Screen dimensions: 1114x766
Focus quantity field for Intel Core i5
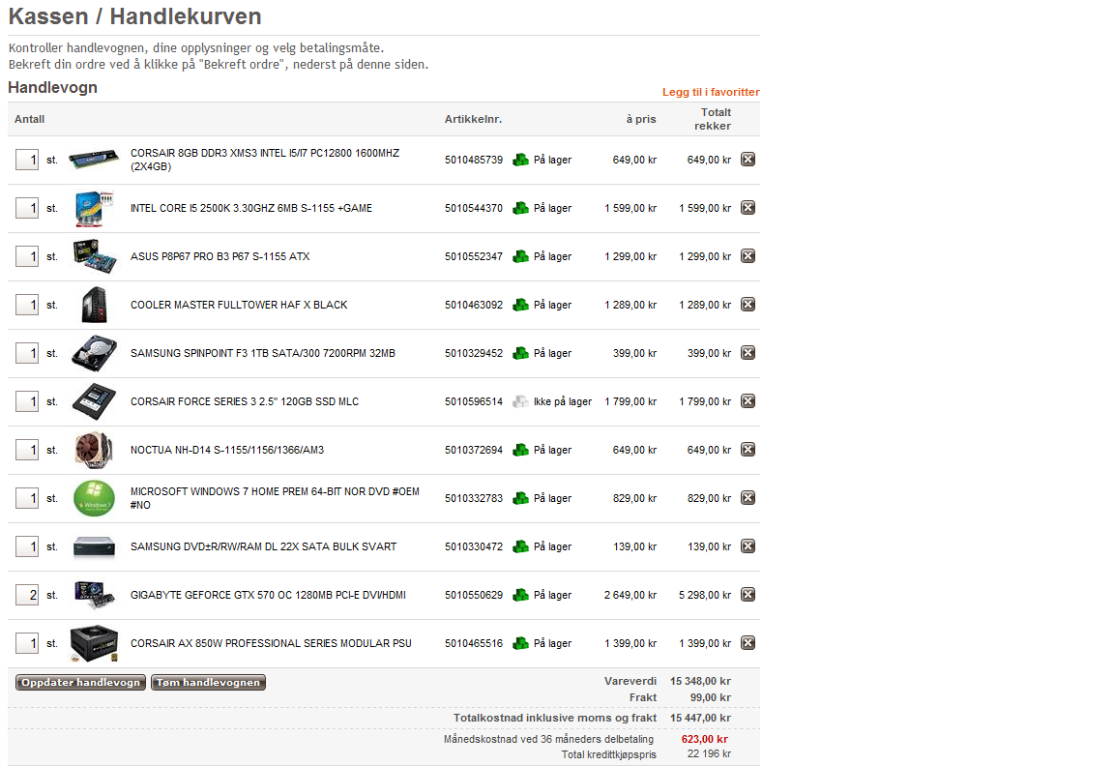pos(27,208)
